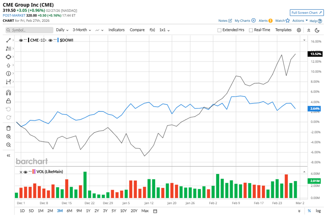Click the 13.52% CME price label
The image size is (328, 218).
(x=315, y=54)
